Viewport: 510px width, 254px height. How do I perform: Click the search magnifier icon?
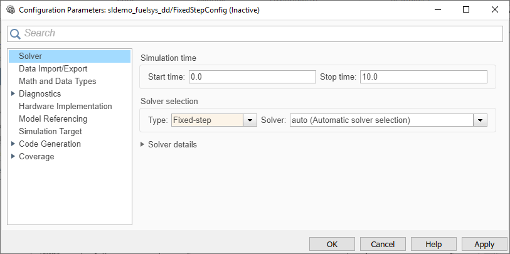coord(15,33)
